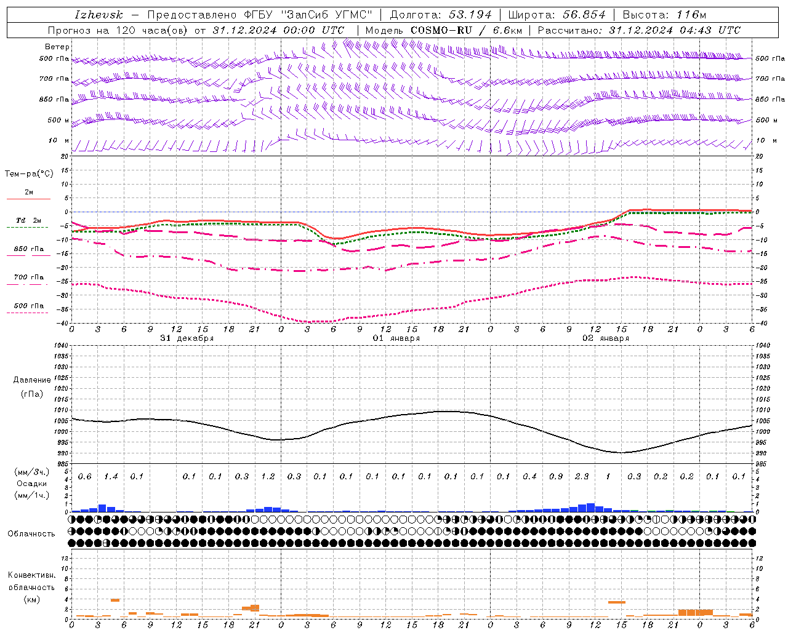Screen dimensions: 788x630
Task: Click the 01 января date label
Action: pos(396,338)
